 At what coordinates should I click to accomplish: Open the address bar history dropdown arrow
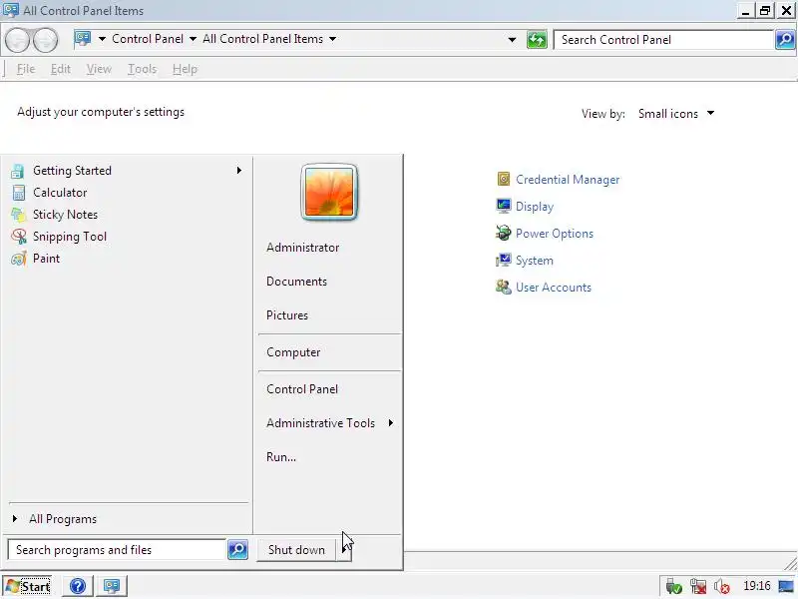coord(512,39)
